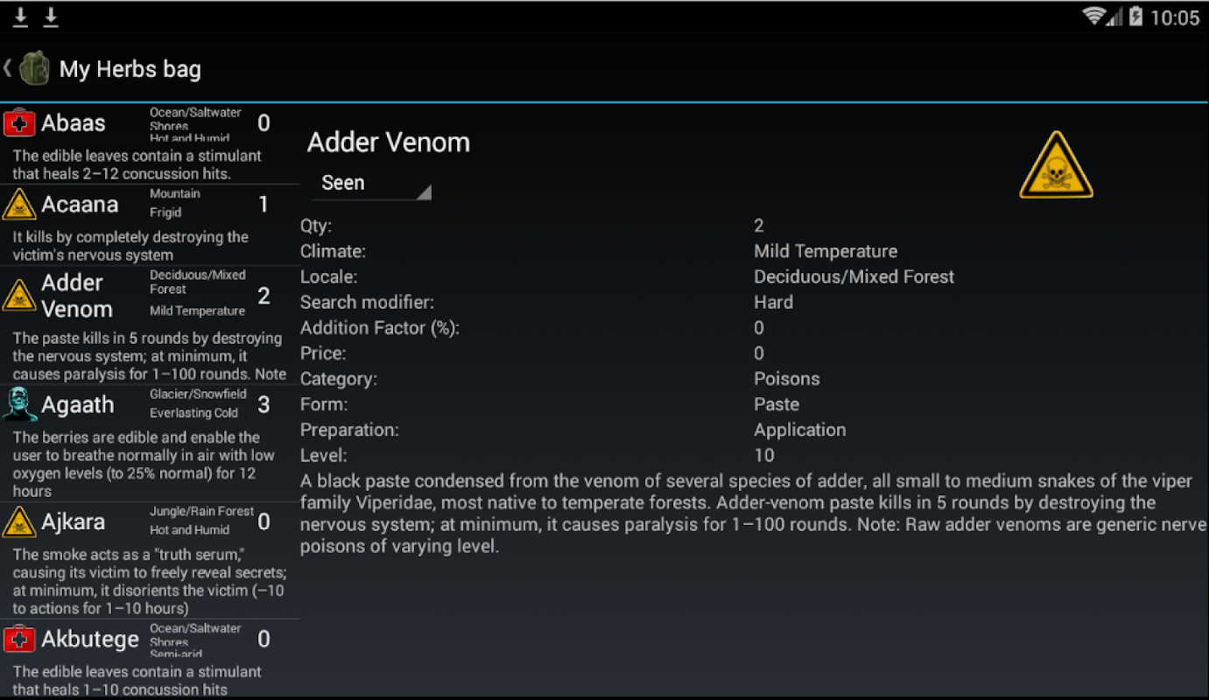Click the poison warning icon beside Ajkara
Screen dimensions: 1209x700
click(x=19, y=522)
